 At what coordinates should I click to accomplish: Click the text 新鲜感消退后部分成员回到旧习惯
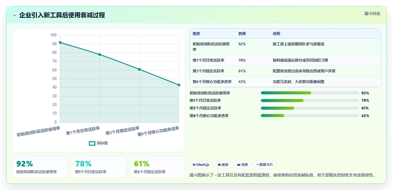pyautogui.click(x=300, y=60)
